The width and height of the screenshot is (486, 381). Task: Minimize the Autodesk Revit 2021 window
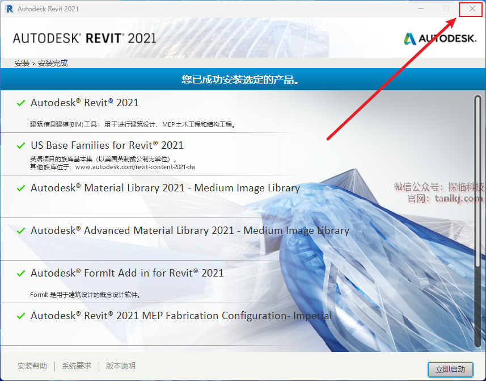tap(421, 9)
